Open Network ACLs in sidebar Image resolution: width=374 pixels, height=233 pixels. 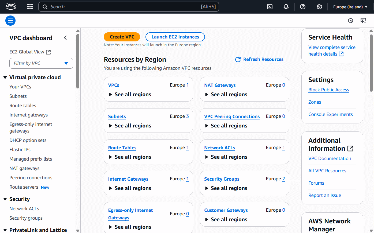pyautogui.click(x=24, y=209)
